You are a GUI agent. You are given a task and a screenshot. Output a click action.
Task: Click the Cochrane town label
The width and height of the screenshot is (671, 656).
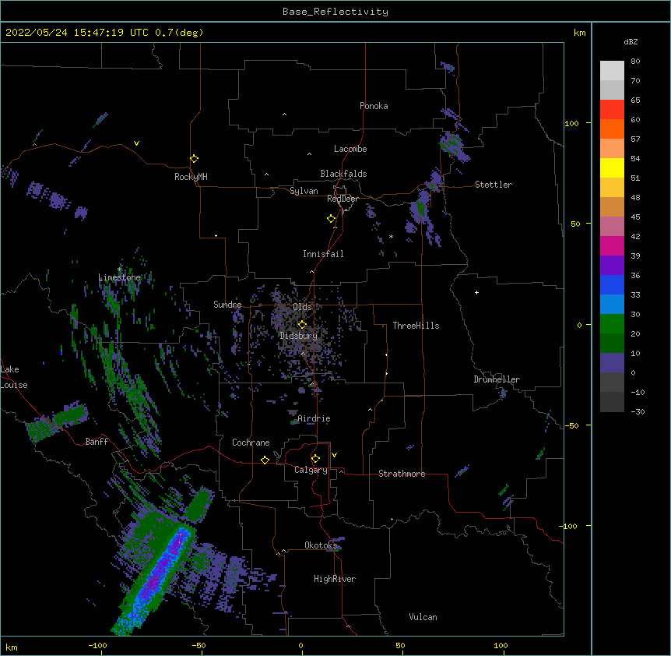coord(251,443)
